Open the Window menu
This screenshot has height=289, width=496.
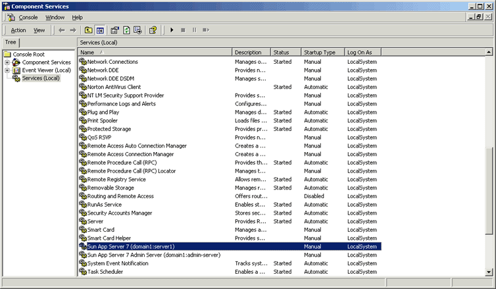click(55, 17)
